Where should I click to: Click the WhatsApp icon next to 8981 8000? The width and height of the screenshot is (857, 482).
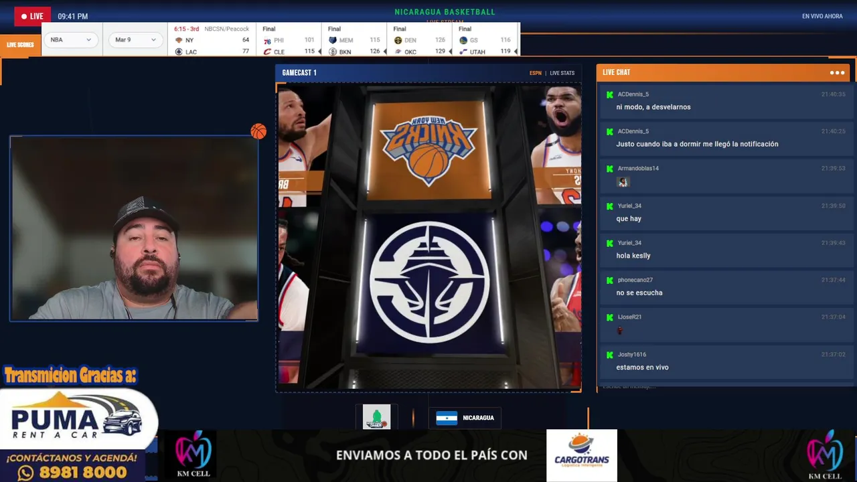point(26,473)
